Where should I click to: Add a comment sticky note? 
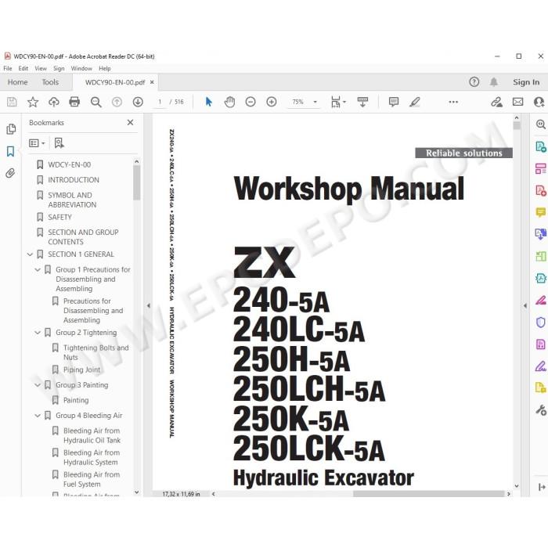(x=394, y=102)
